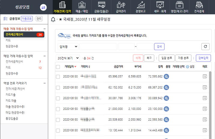Open 카드지출 under 엑셀 전표 가져오기
Screen dimensions: 215x139
click(x=11, y=95)
